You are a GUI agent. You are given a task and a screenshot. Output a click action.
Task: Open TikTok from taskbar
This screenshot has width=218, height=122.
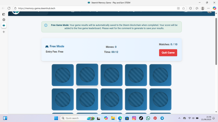pyautogui.click(x=141, y=118)
